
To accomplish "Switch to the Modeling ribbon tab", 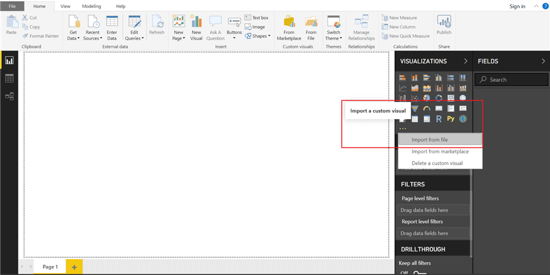I will pyautogui.click(x=92, y=6).
